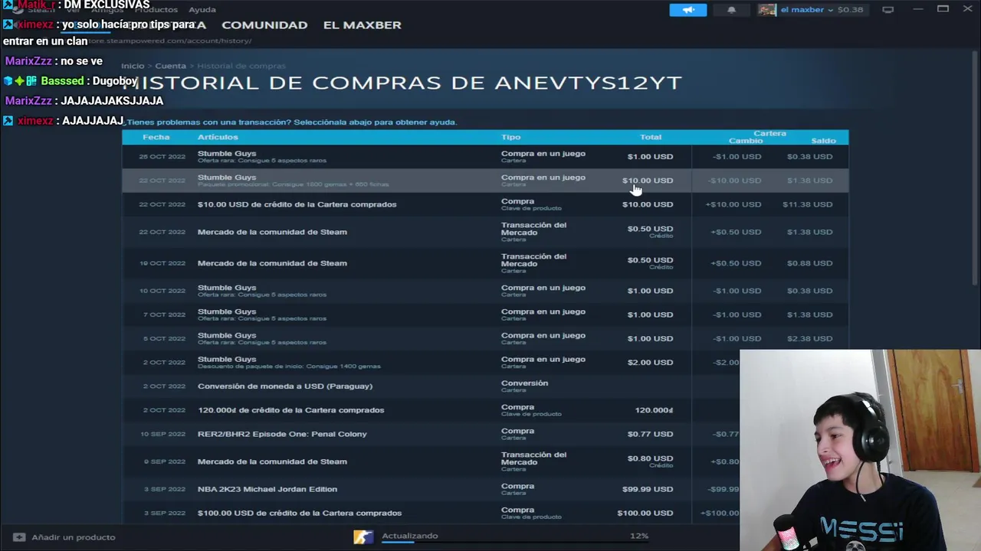Click the Conversión type cell
Viewport: 981px width, 551px height.
pos(524,386)
